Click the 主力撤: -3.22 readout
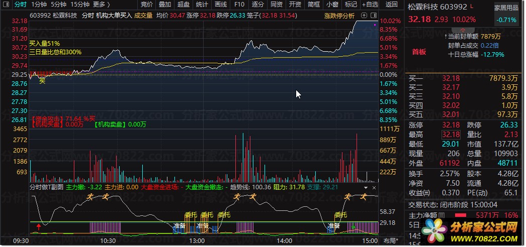 [x=84, y=187]
